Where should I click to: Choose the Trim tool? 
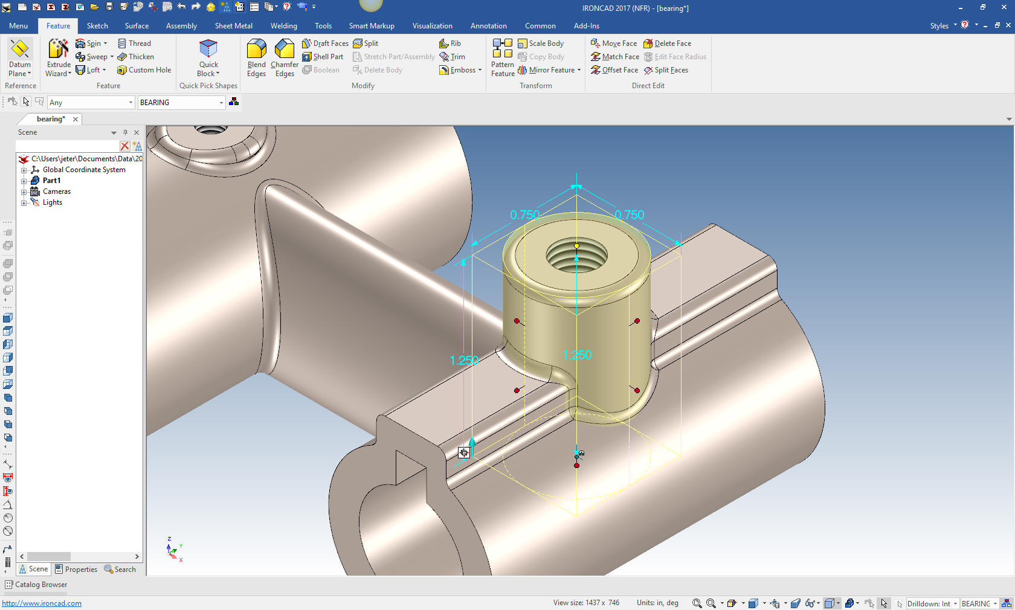pyautogui.click(x=453, y=57)
